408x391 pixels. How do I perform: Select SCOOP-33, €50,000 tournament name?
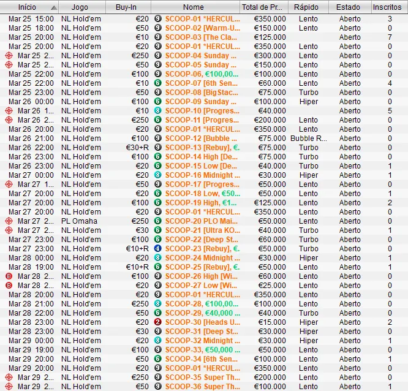[202, 350]
